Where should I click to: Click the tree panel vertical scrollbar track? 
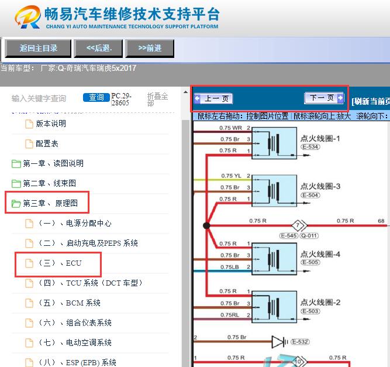[x=185, y=243]
